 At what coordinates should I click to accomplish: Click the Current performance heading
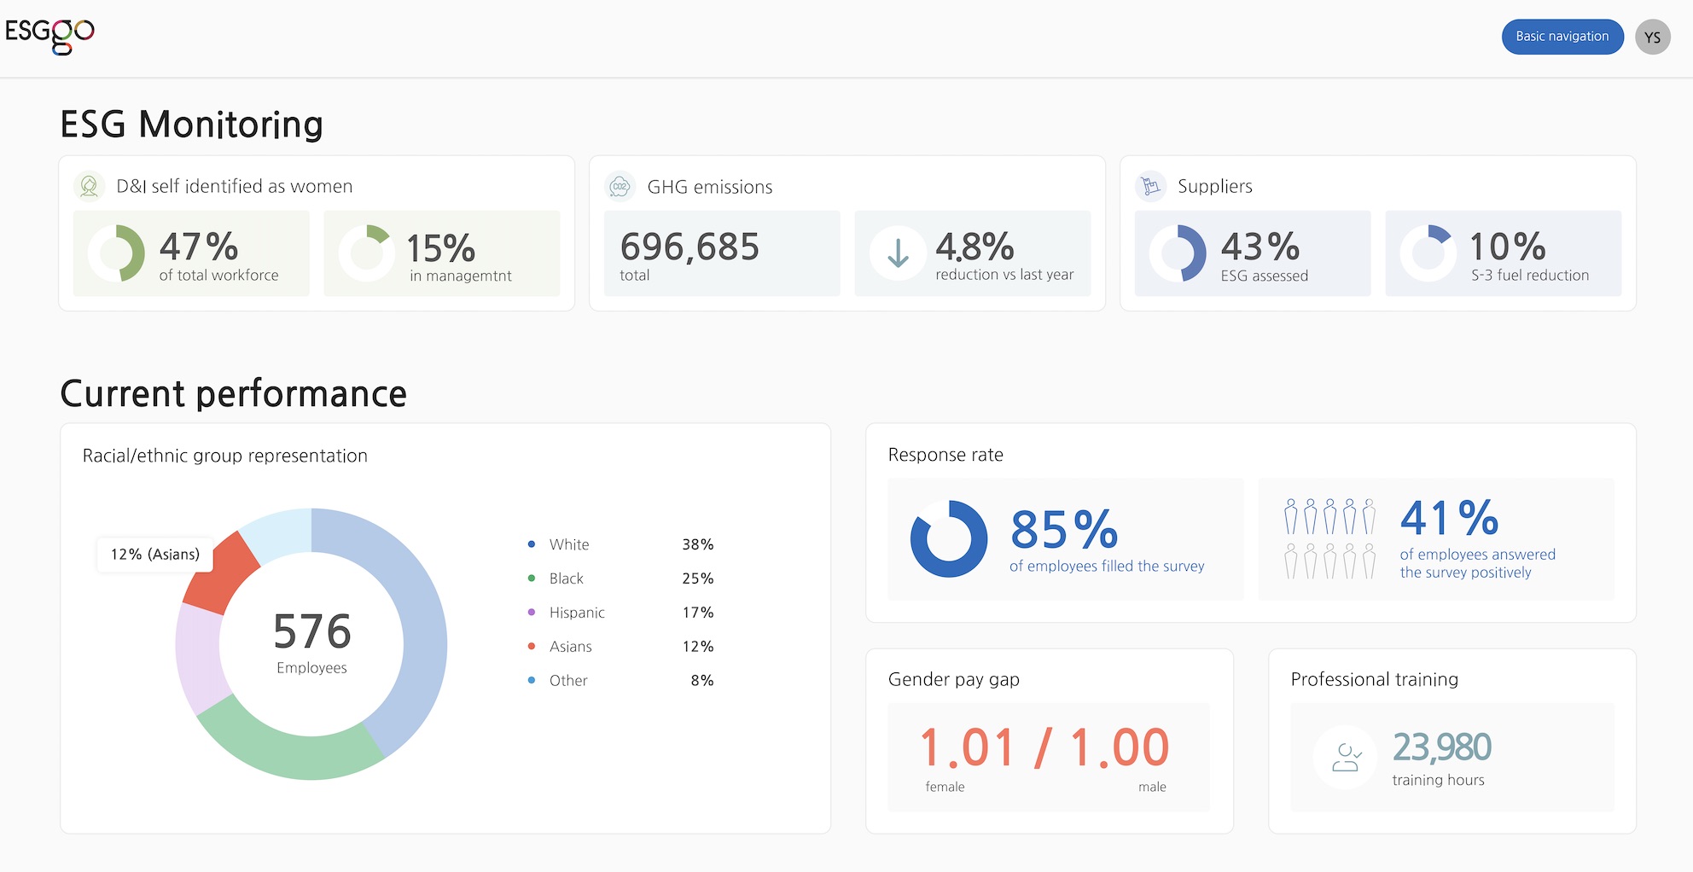coord(233,394)
